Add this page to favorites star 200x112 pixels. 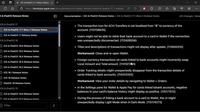tap(135, 8)
